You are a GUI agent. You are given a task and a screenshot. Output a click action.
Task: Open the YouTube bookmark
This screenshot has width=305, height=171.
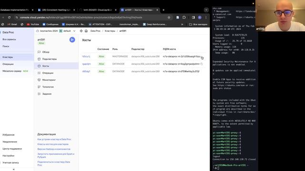tap(33, 24)
